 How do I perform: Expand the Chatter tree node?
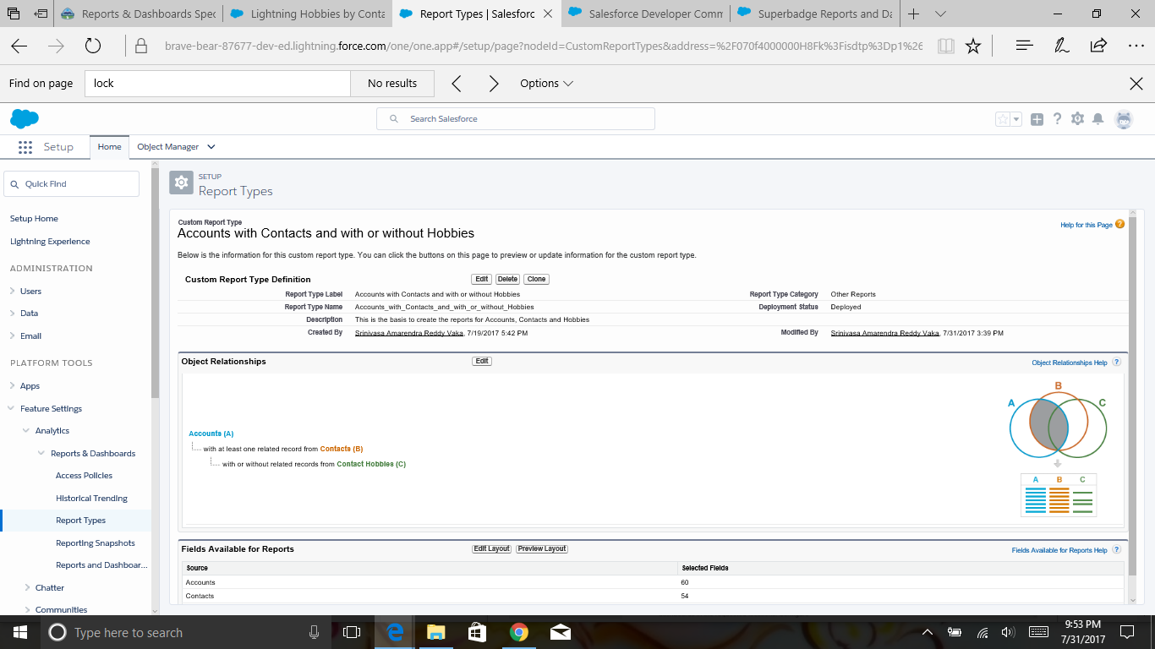[27, 587]
